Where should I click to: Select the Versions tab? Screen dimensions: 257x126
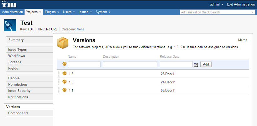[x=29, y=107]
